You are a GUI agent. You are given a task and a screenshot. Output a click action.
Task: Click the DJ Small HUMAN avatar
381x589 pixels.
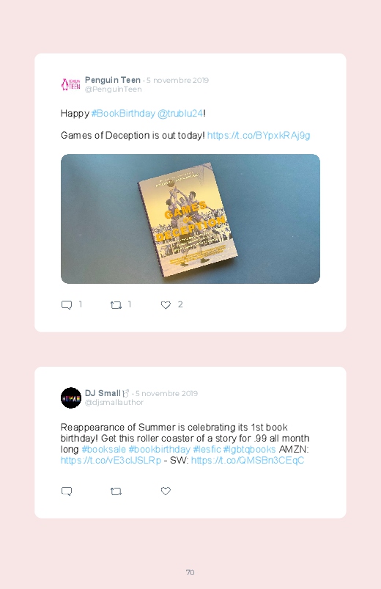(71, 398)
